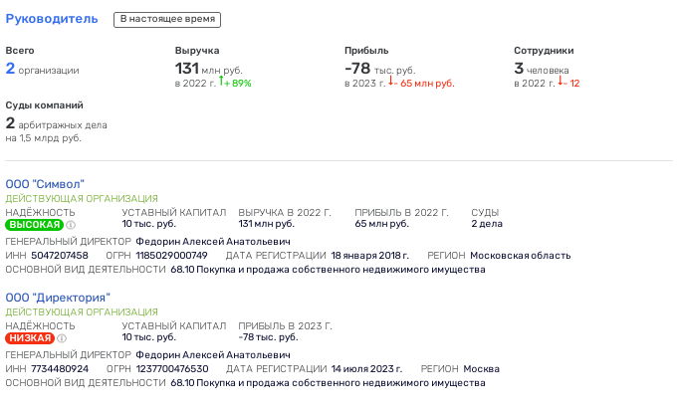Click Символ status ДЕЙСТВУЮЩАЯ ОРГАНИЗАЦИЯ
This screenshot has height=411, width=677.
coord(82,199)
